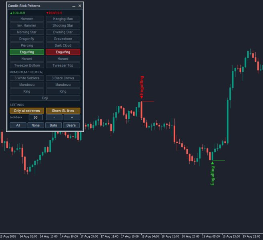The height and width of the screenshot is (240, 263).
Task: Click the 17 Aug 11:00 time label
Action: click(110, 236)
